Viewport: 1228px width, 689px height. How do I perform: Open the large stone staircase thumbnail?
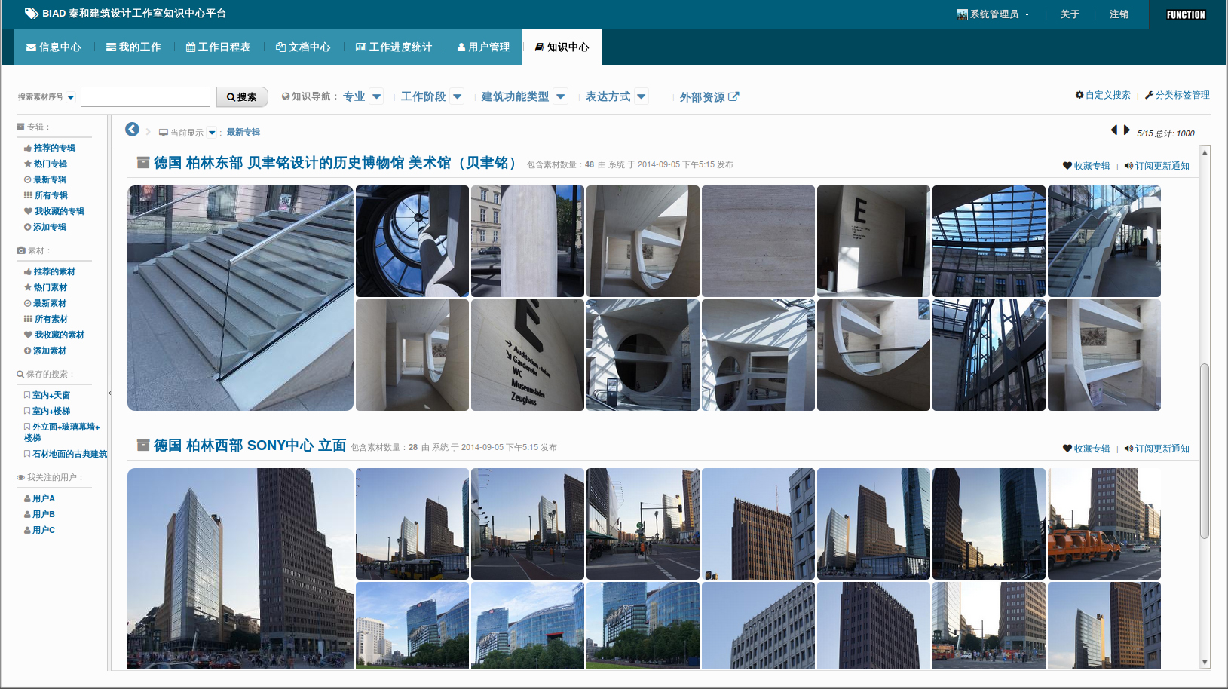(240, 298)
